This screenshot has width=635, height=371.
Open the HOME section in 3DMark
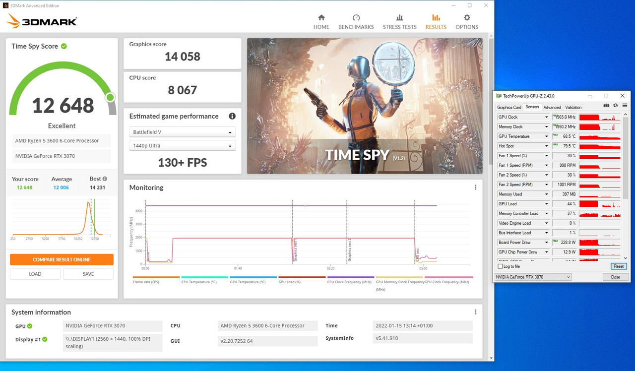pyautogui.click(x=321, y=22)
